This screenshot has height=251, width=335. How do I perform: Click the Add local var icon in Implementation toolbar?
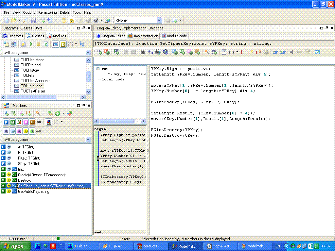pos(99,52)
